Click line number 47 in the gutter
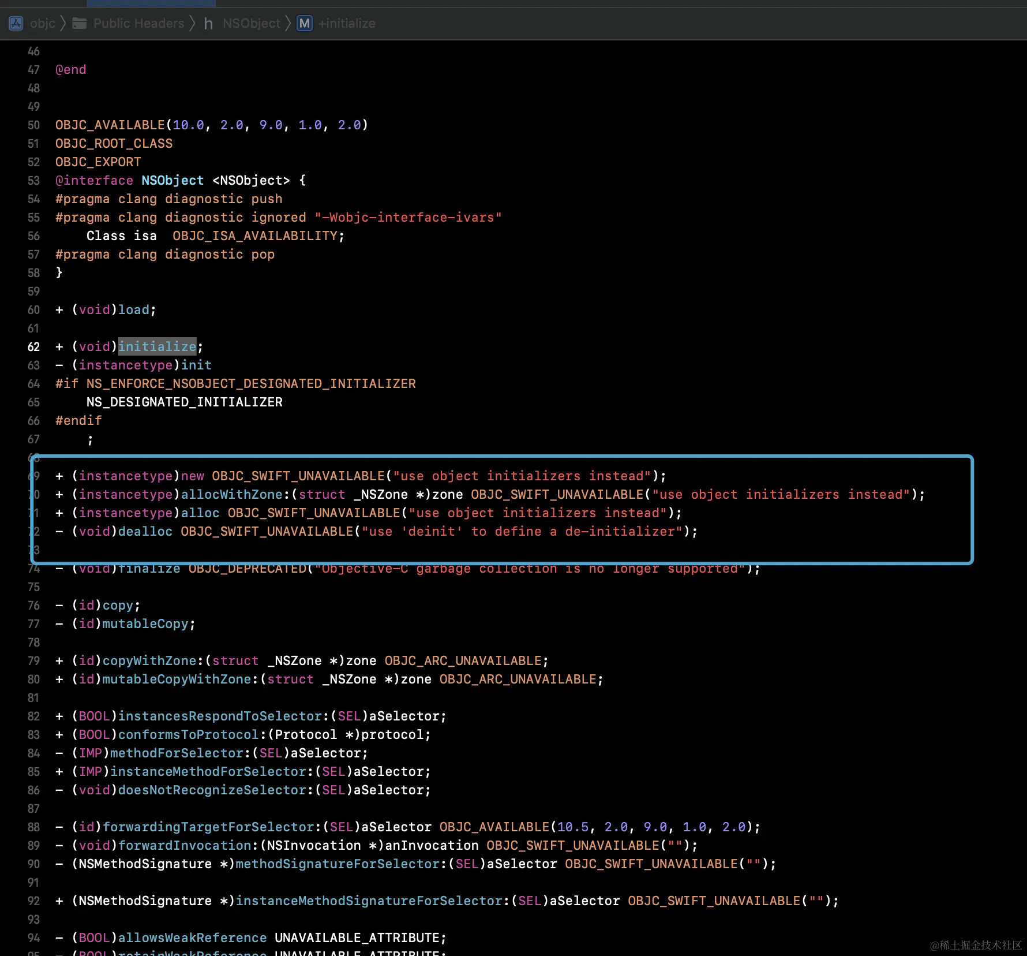This screenshot has width=1027, height=956. point(33,70)
